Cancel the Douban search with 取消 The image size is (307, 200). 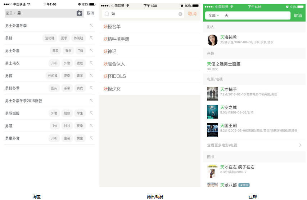click(298, 15)
